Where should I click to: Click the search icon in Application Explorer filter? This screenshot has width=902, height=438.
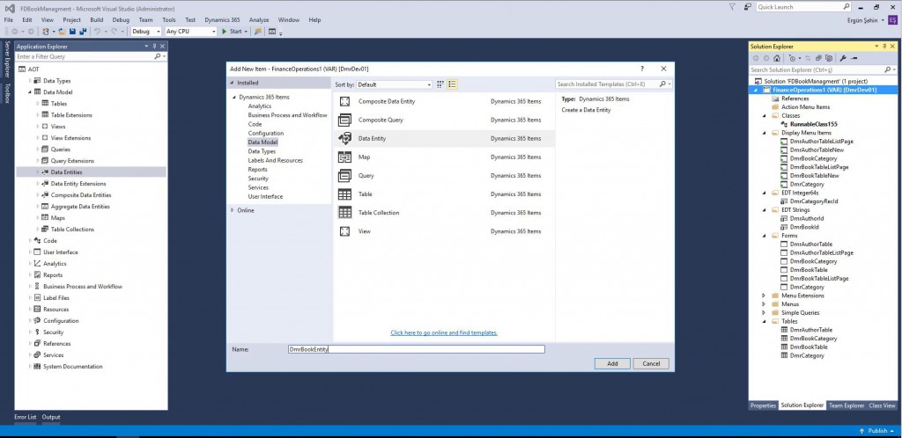(157, 57)
